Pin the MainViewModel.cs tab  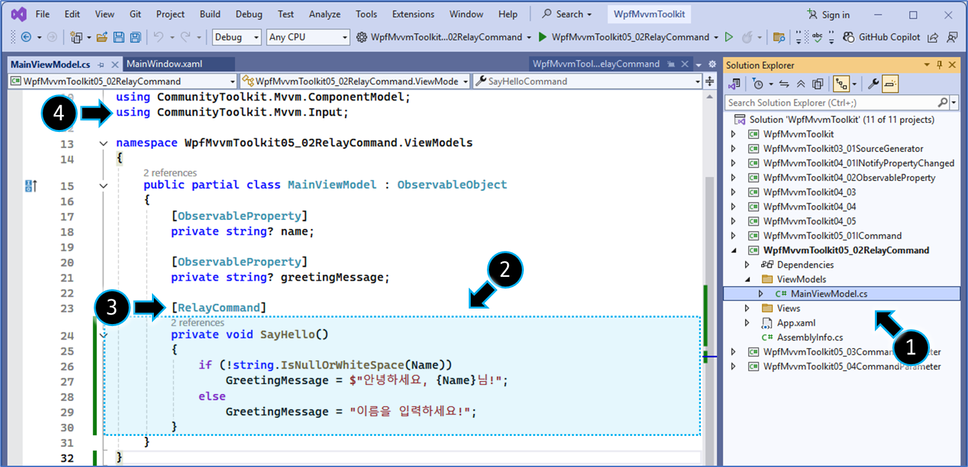point(102,65)
